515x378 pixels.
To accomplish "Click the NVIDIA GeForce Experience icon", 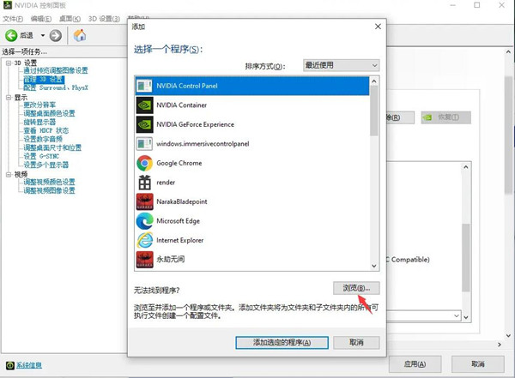I will coord(144,124).
